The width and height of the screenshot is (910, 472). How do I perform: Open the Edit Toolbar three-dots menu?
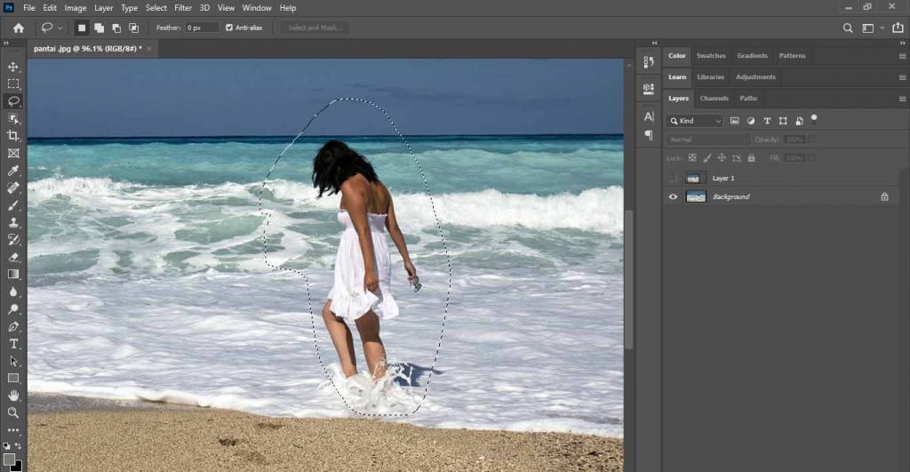click(x=13, y=430)
